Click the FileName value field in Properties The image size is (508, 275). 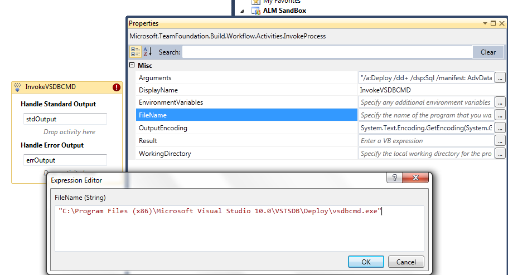pos(427,115)
